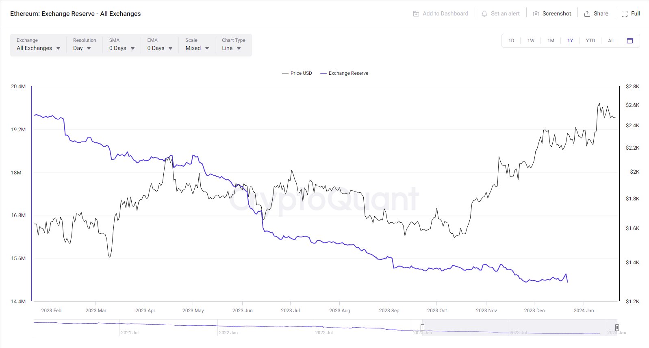Toggle Exchange Reserve series in legend

point(344,73)
